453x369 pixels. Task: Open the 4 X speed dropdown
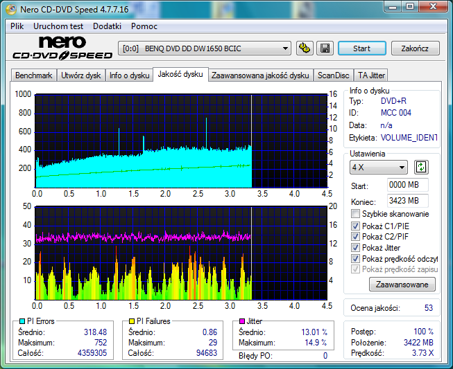click(379, 168)
